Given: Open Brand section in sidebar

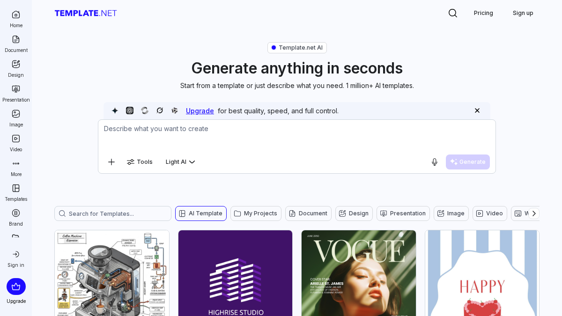Looking at the screenshot, I should 16,217.
